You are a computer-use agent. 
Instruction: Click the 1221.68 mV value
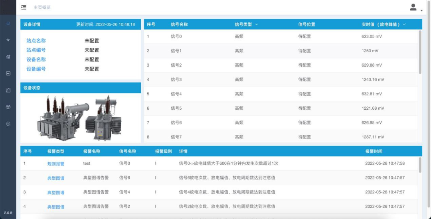[x=373, y=108]
